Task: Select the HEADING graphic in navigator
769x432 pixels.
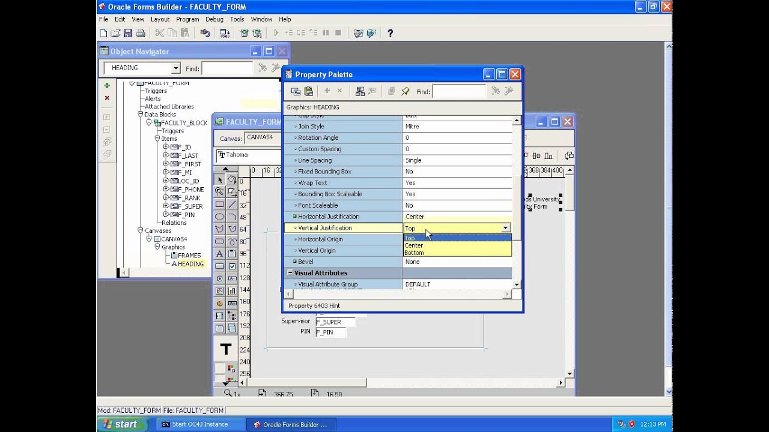Action: [190, 264]
